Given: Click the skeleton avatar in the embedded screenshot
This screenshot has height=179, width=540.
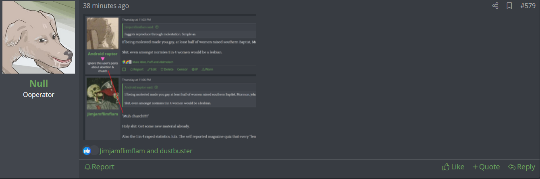Looking at the screenshot, I should click(102, 93).
